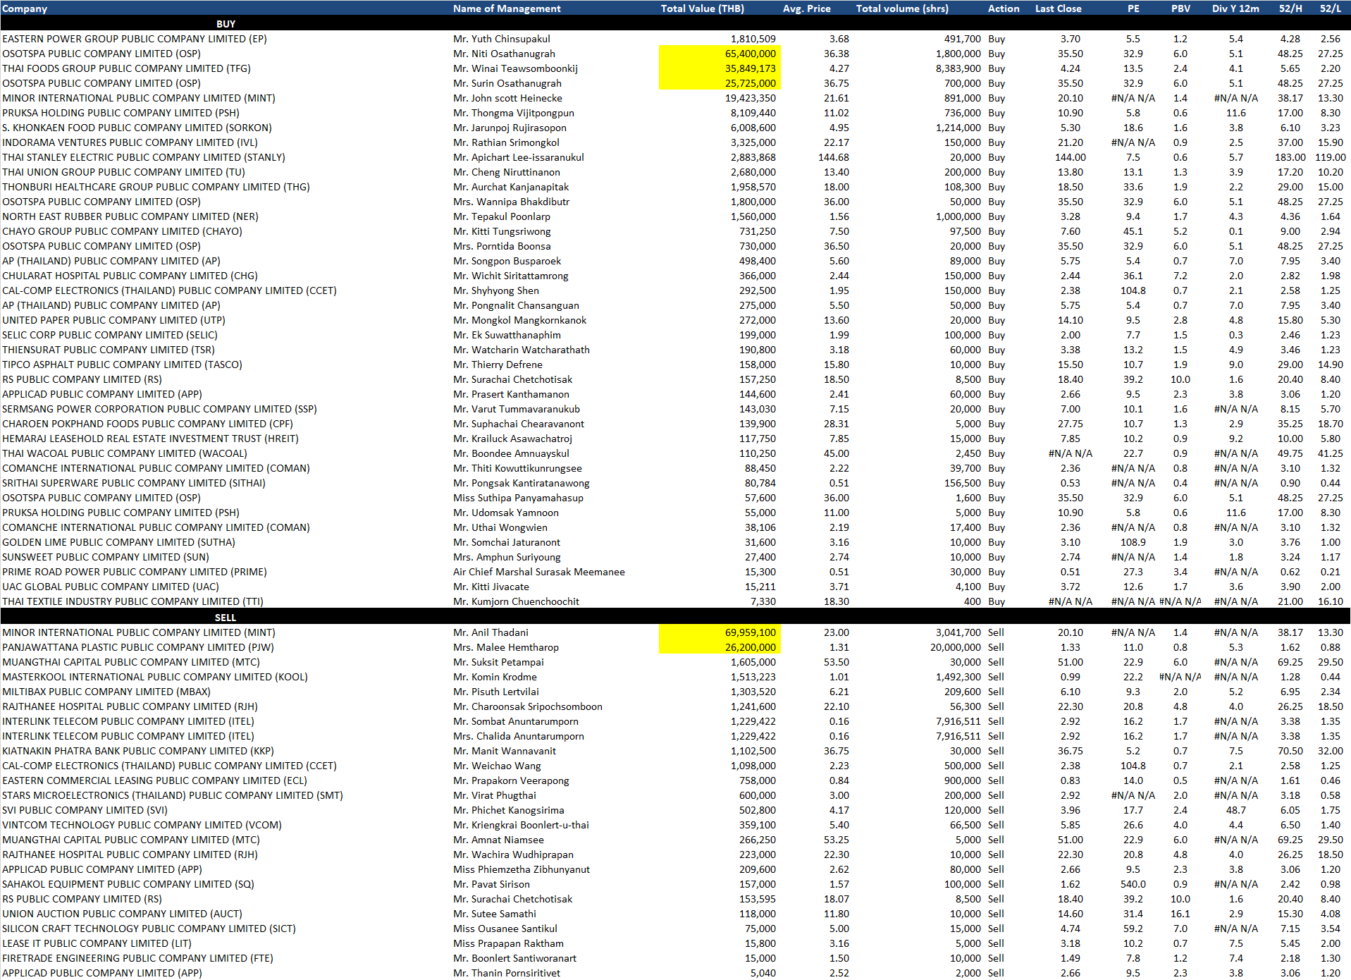Select the Last Close column header

1058,8
